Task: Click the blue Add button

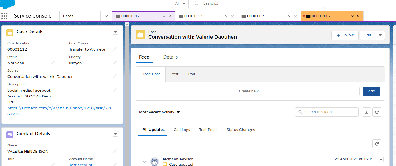Action: pos(371,91)
